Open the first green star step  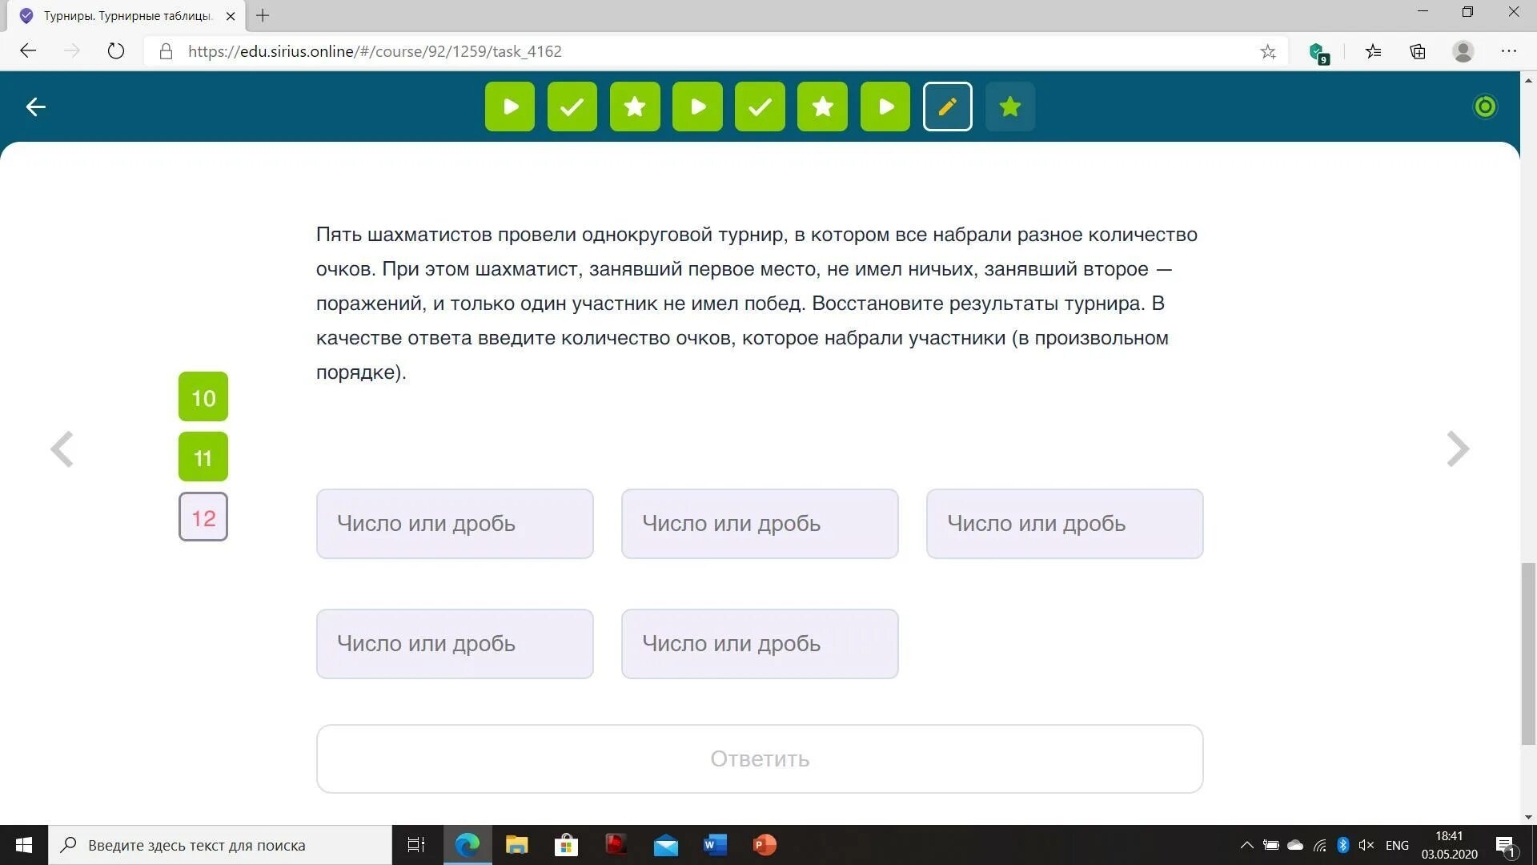634,107
